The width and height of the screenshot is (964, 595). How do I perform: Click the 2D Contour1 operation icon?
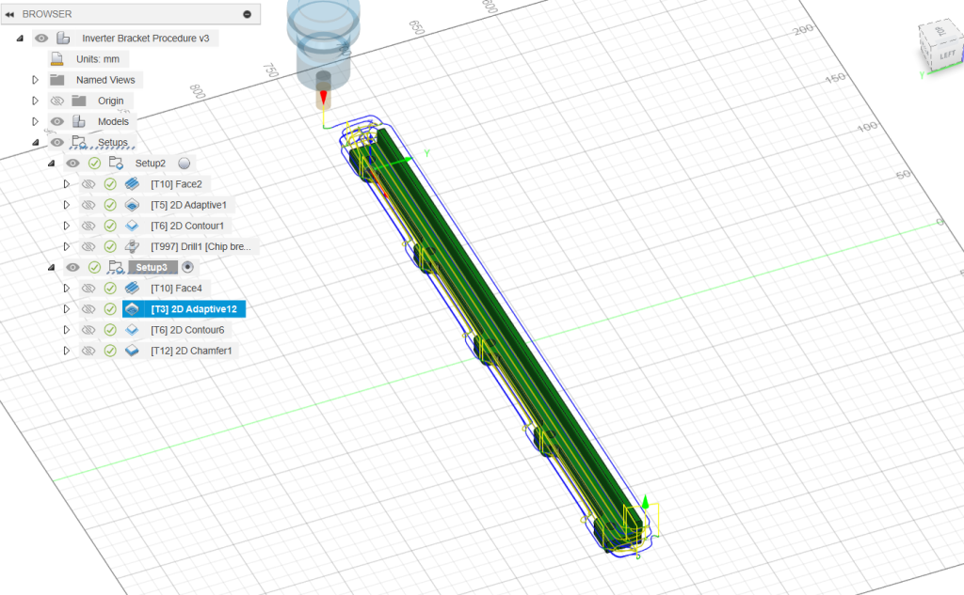click(132, 226)
